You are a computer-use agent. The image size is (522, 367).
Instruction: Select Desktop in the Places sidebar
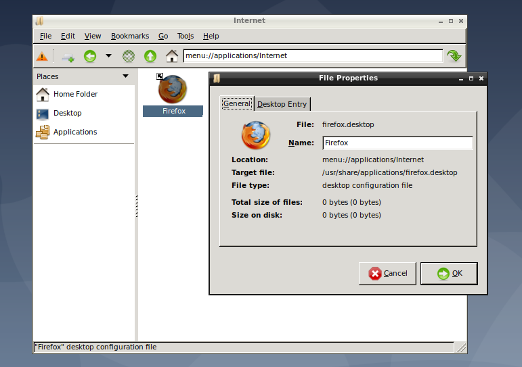(x=67, y=113)
